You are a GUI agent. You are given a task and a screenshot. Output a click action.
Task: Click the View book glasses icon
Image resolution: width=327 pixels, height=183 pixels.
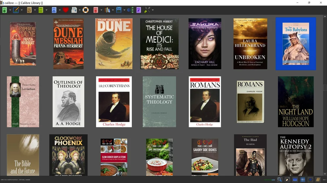[x=41, y=10]
